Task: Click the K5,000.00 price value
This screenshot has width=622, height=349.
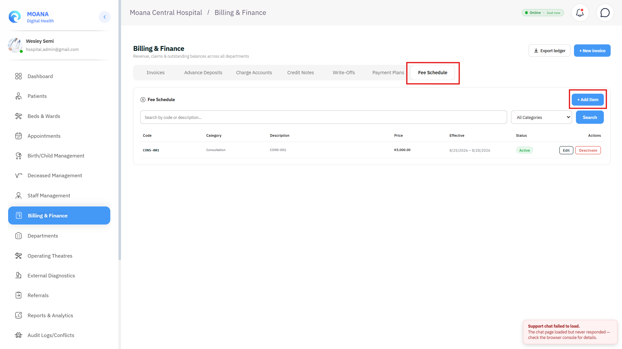Action: [x=402, y=150]
